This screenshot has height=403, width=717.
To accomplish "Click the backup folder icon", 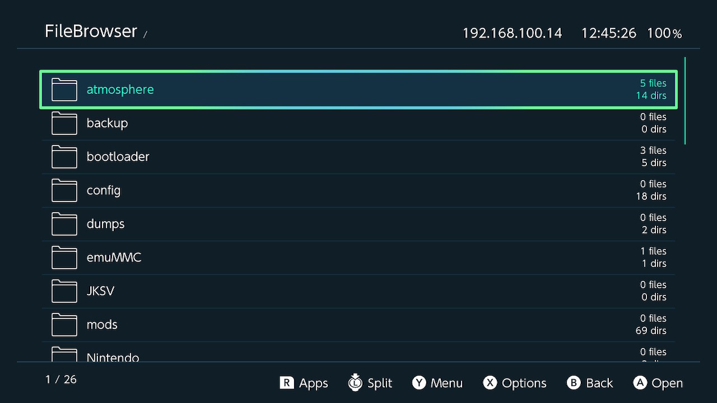I will click(64, 123).
